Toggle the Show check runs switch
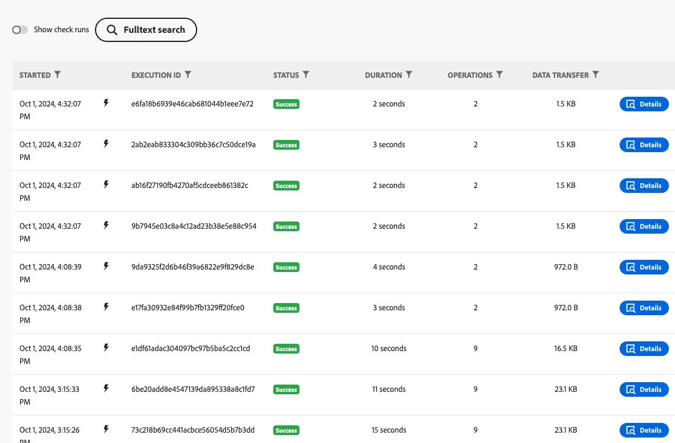 tap(20, 30)
